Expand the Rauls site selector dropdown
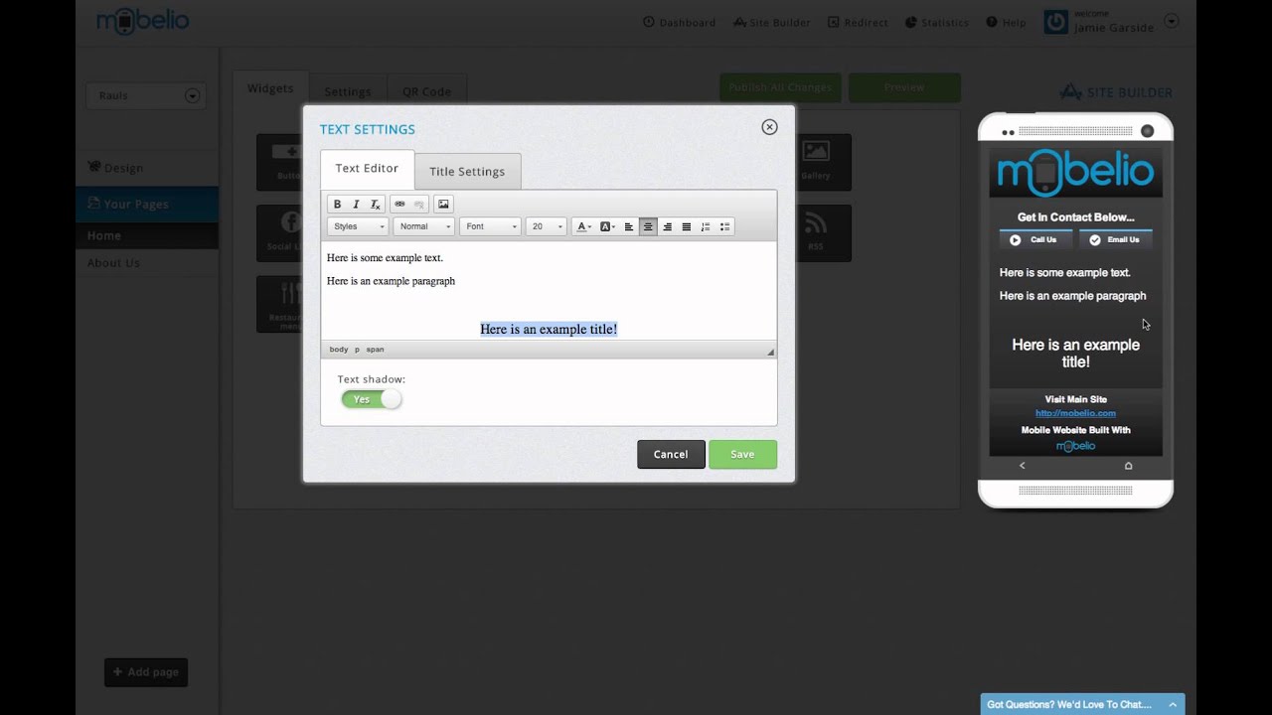 coord(192,96)
